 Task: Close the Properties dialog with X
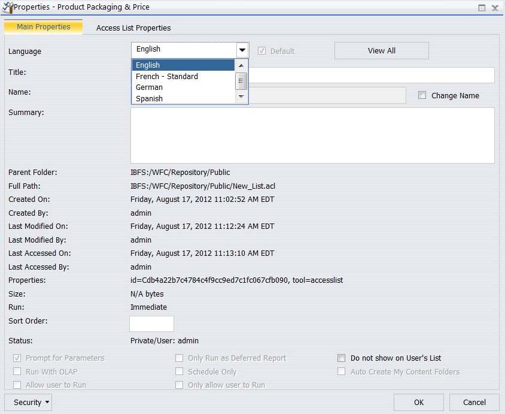click(495, 8)
